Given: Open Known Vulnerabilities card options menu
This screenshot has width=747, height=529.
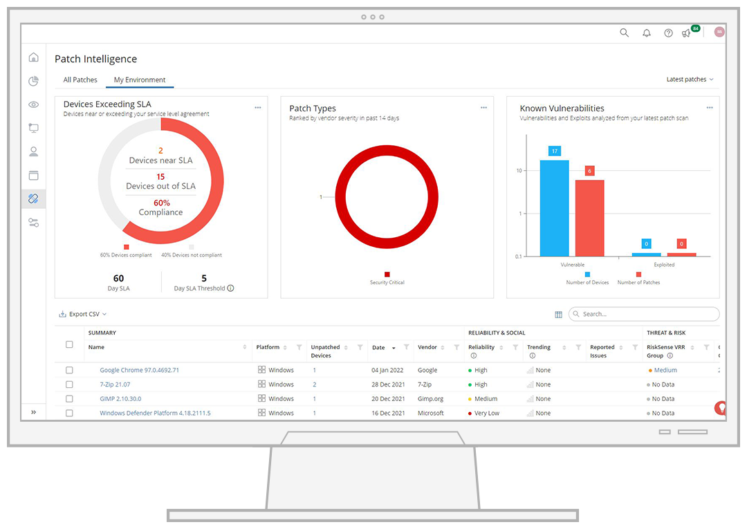Looking at the screenshot, I should click(710, 108).
